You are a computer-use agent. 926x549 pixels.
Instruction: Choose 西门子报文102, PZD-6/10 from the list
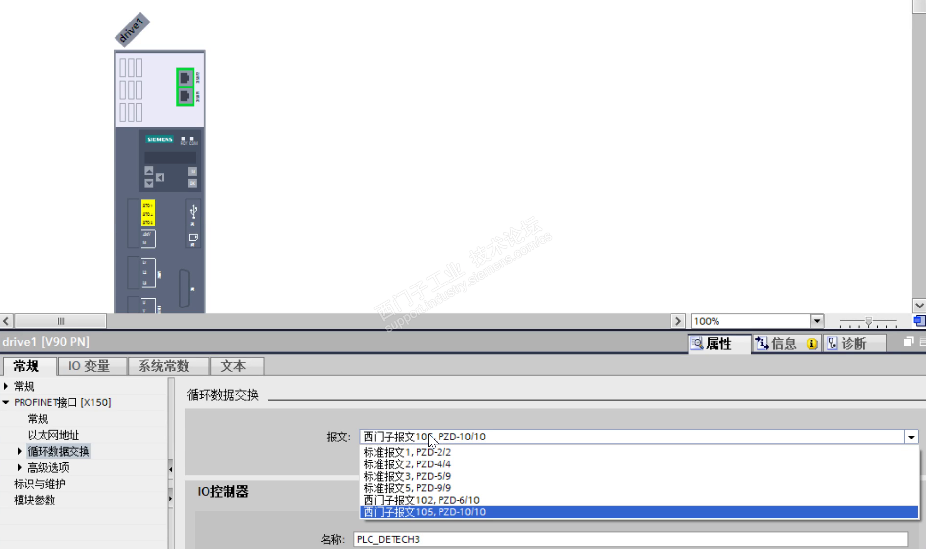coord(639,500)
